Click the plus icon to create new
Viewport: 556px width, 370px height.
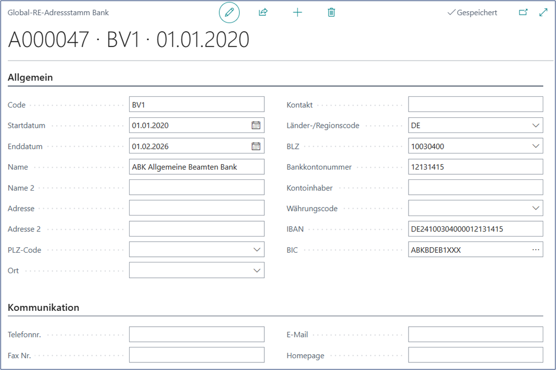(297, 13)
